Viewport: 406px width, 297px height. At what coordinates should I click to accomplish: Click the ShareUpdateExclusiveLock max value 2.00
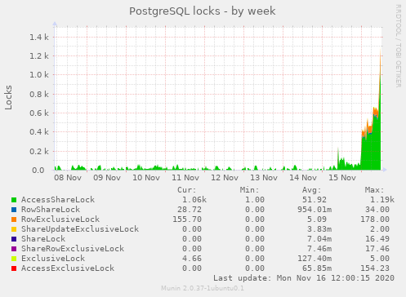click(380, 229)
